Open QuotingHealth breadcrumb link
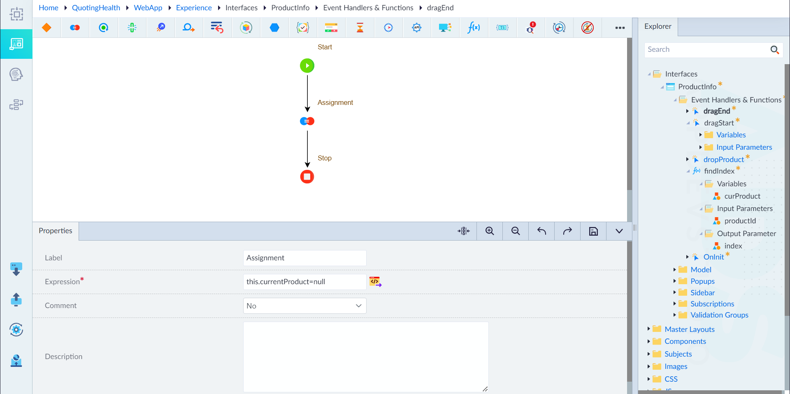This screenshot has width=790, height=394. click(x=96, y=8)
